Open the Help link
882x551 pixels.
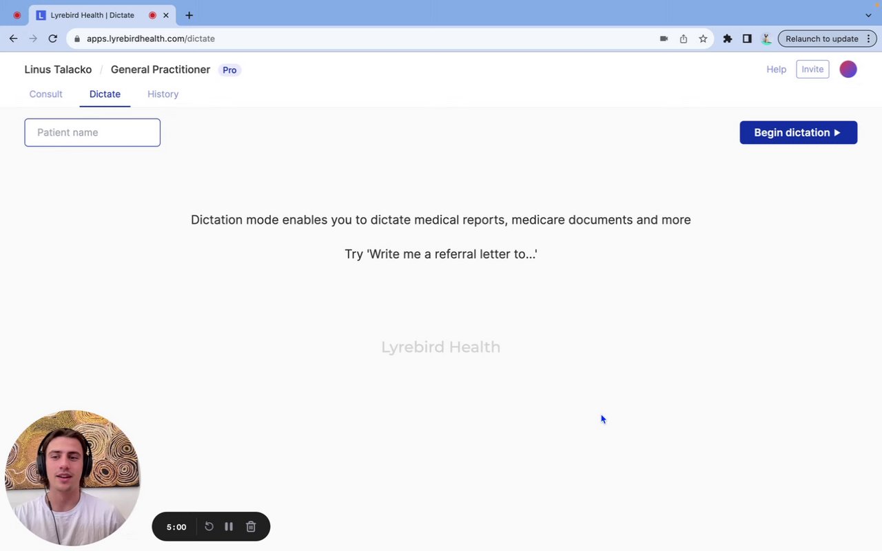click(776, 70)
